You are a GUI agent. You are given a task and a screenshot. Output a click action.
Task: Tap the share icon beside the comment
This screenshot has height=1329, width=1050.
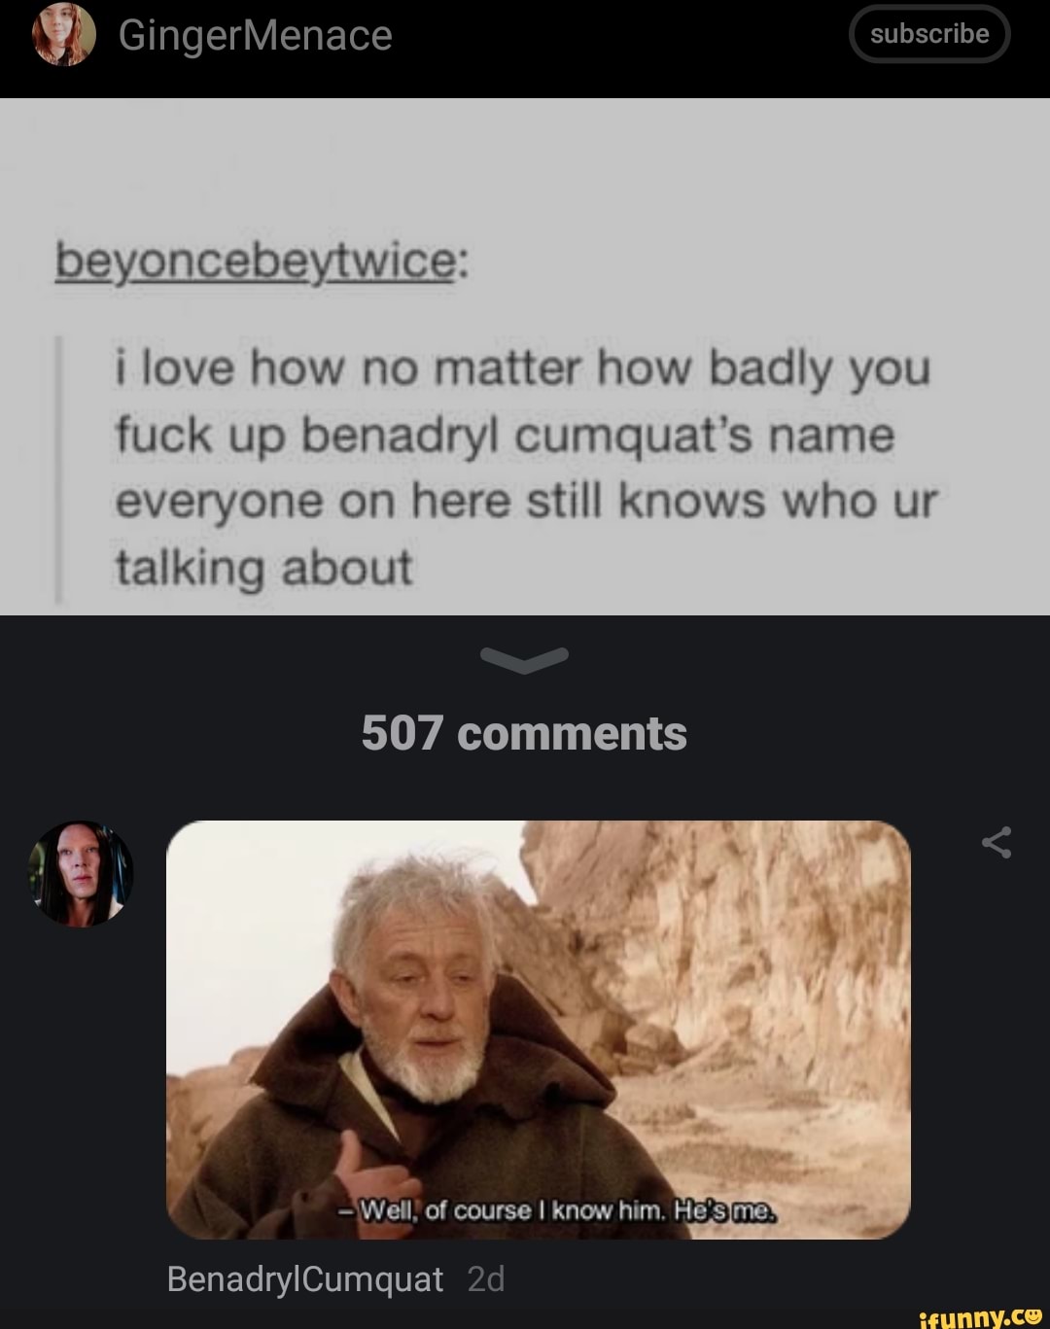point(997,843)
